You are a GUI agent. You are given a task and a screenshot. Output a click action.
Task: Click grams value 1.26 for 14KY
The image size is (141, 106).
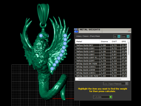pyautogui.click(x=103, y=52)
